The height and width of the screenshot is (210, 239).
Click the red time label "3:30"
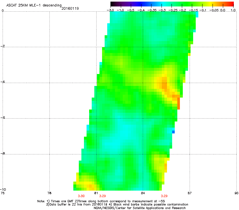(x=81, y=196)
